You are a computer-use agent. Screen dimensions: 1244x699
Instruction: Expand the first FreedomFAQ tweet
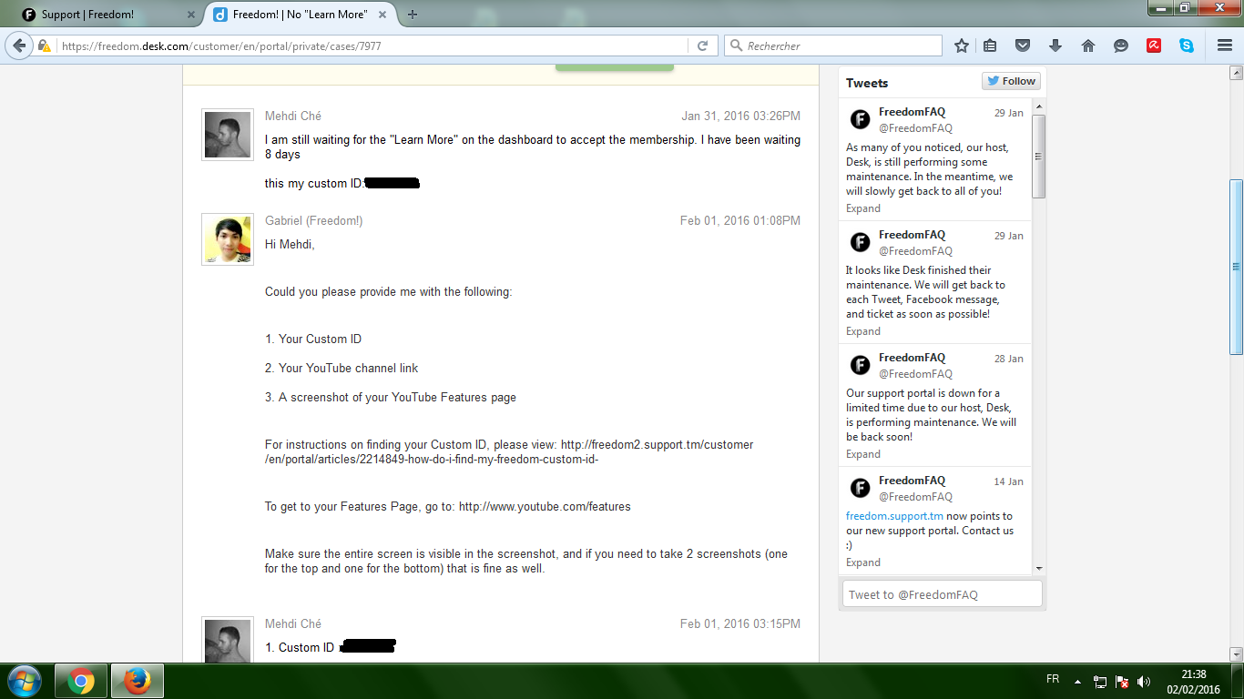pos(862,208)
